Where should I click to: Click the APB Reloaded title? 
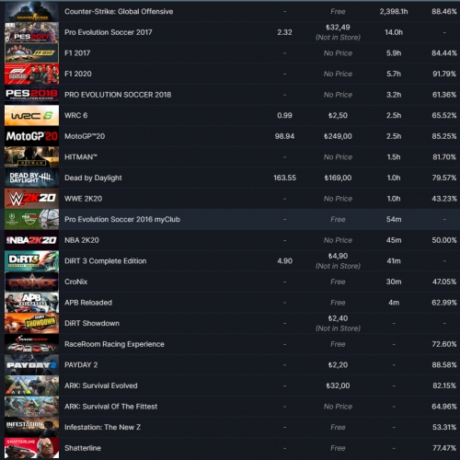click(88, 303)
